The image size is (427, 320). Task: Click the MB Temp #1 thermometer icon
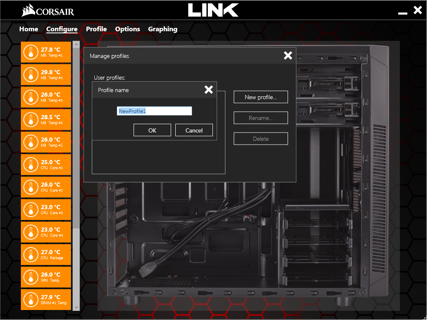31,52
